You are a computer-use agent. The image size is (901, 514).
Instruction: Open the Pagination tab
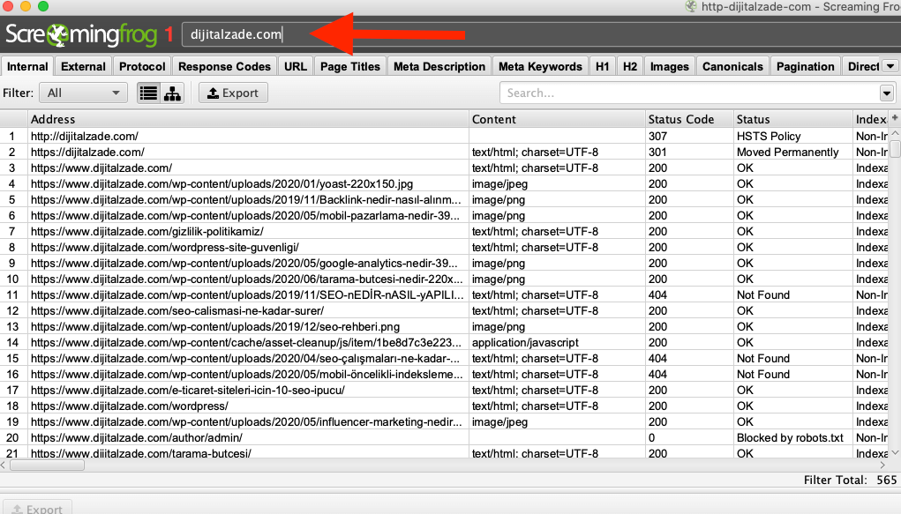(805, 67)
